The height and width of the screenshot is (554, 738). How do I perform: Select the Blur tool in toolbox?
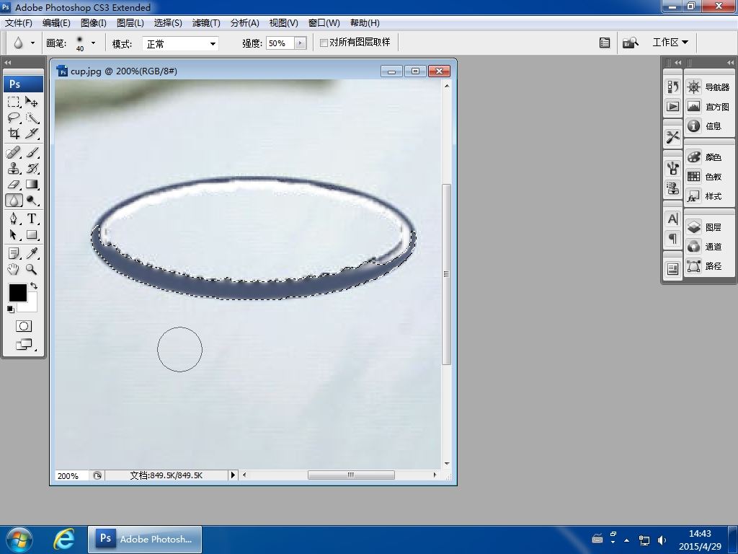14,201
